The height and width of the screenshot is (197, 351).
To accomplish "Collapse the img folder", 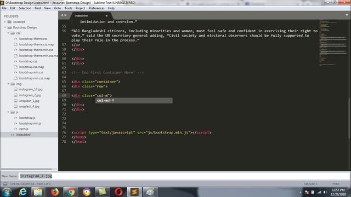I will [8, 84].
